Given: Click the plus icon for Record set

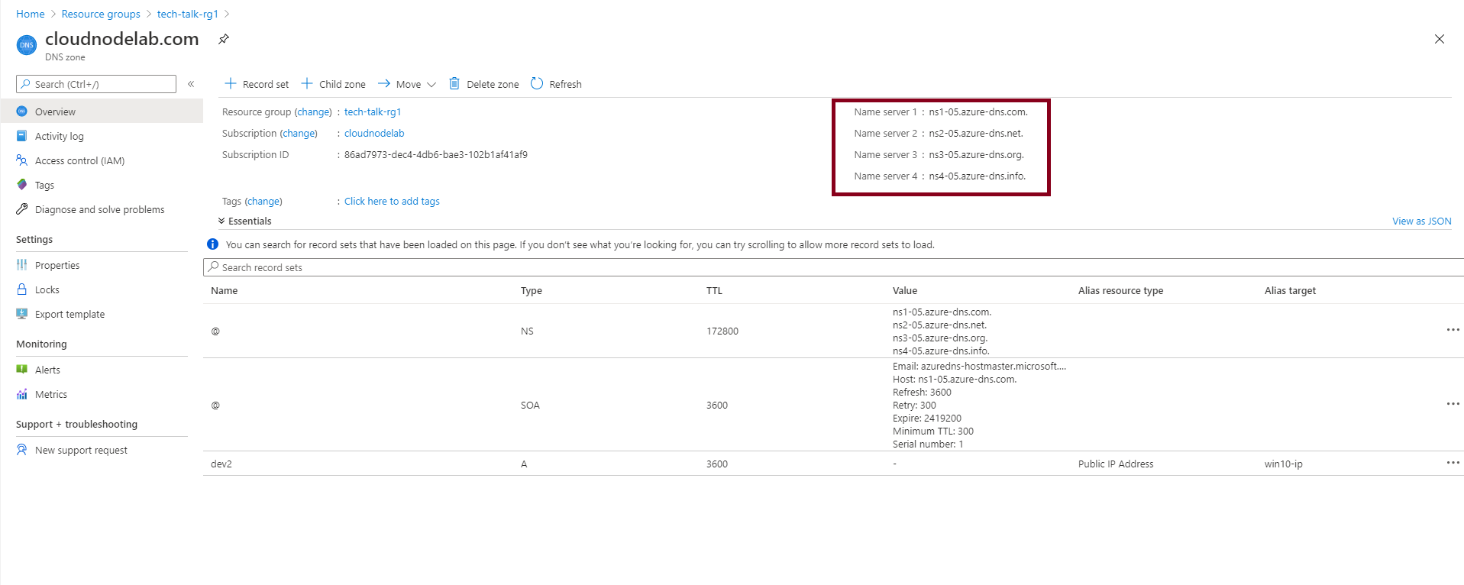Looking at the screenshot, I should pyautogui.click(x=231, y=83).
